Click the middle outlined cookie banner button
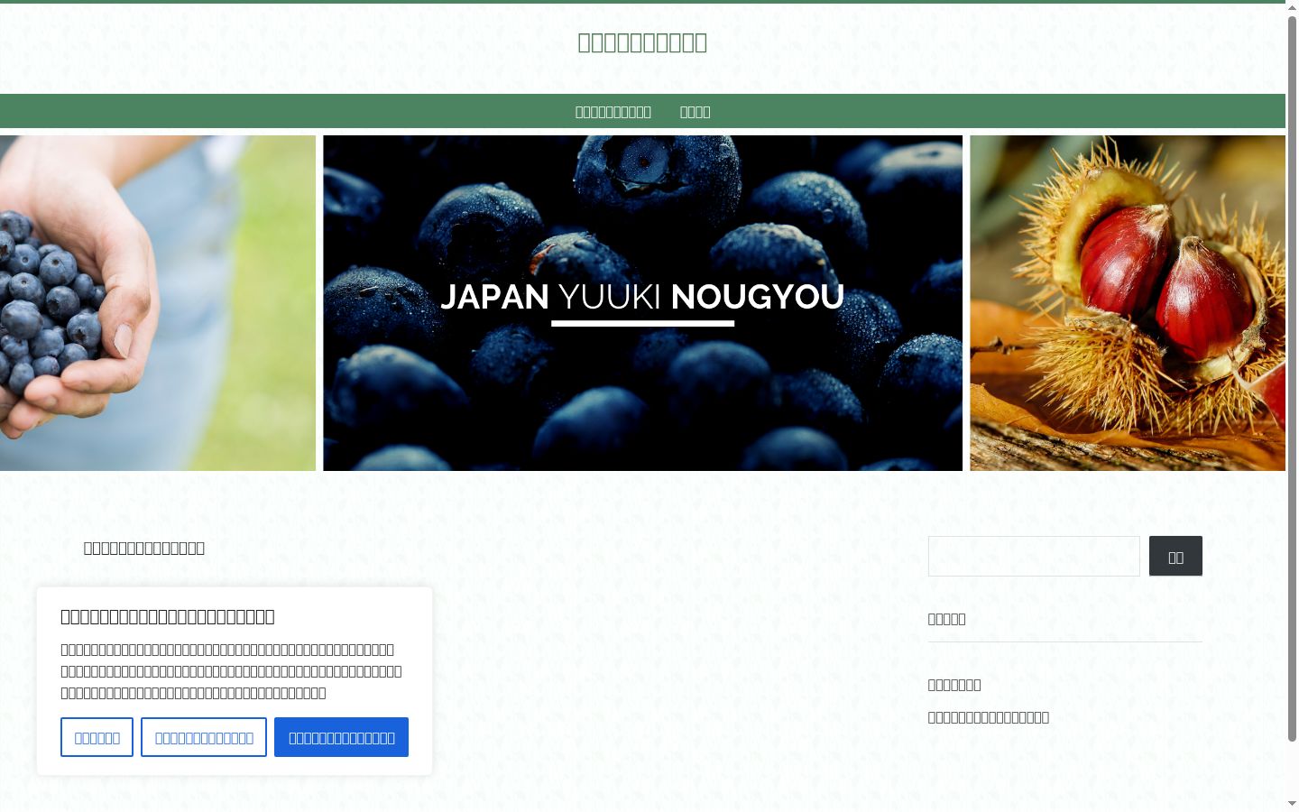This screenshot has width=1299, height=812. coord(204,737)
